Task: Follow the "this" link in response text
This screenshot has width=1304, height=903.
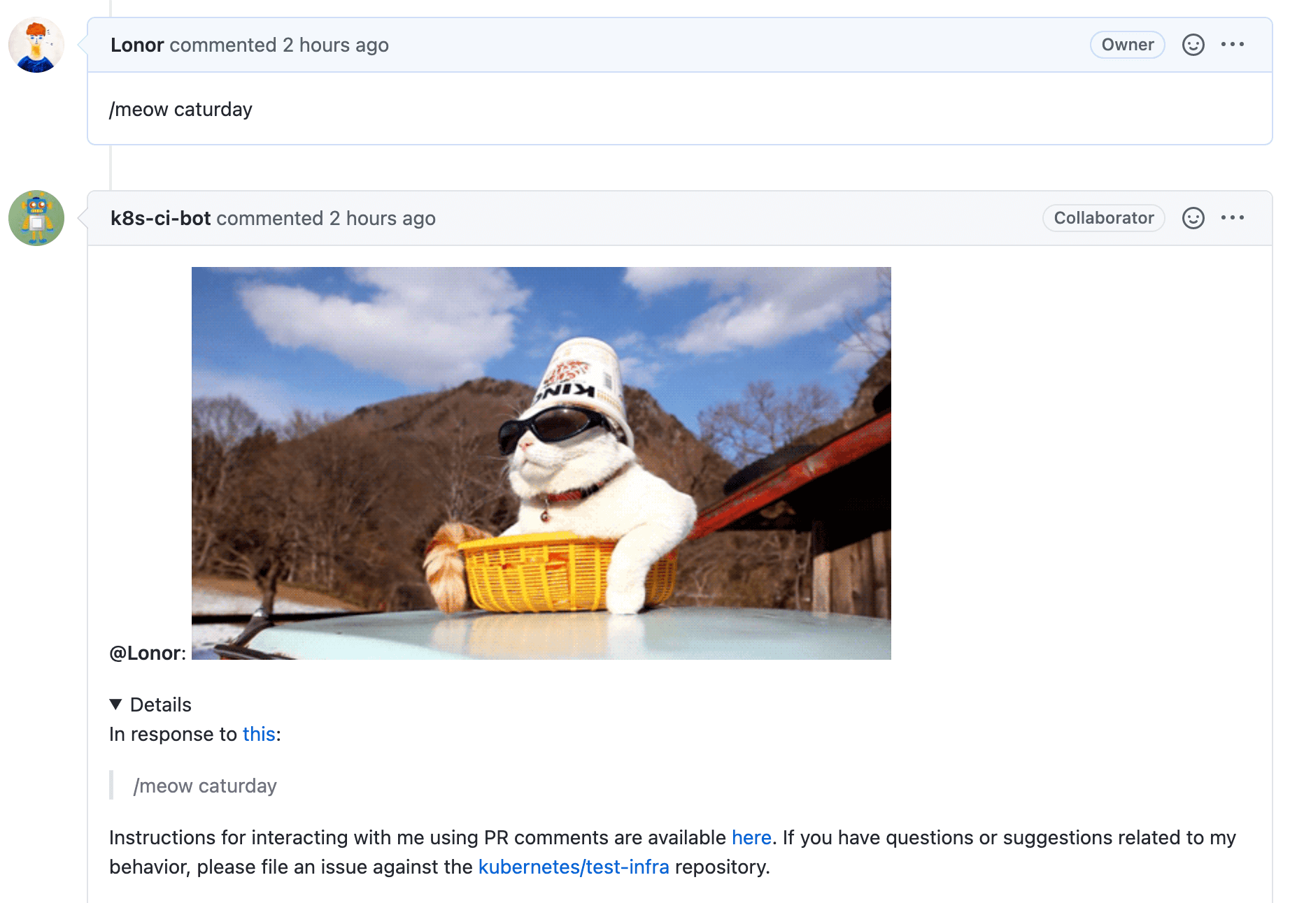Action: (x=259, y=734)
